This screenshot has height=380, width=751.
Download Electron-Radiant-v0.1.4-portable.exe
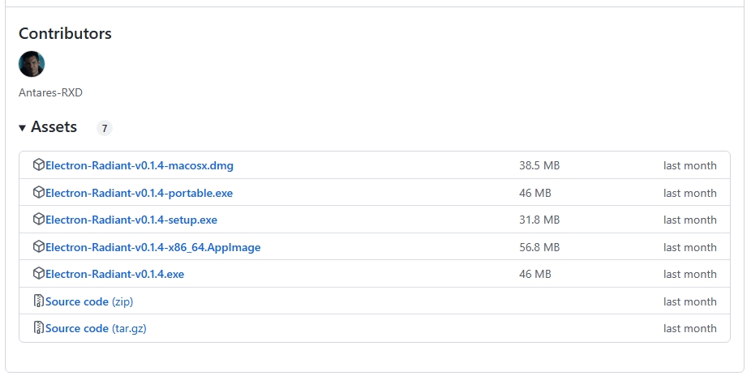point(139,193)
